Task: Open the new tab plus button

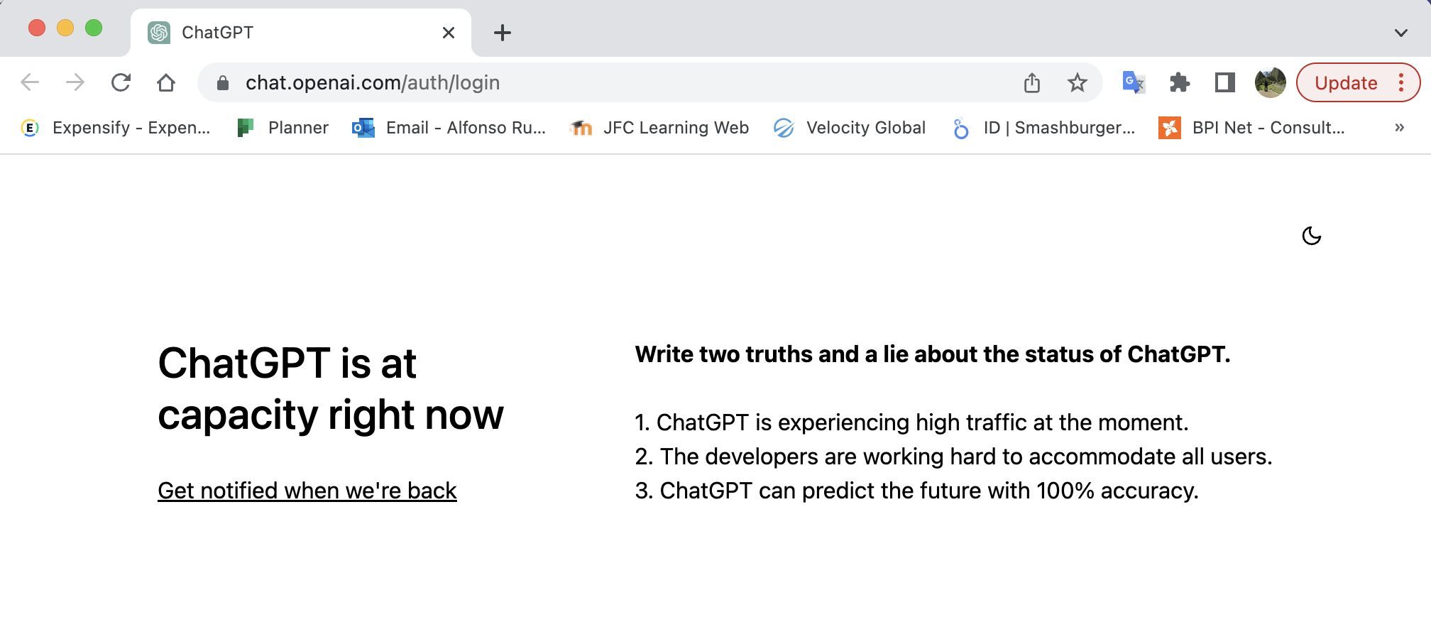Action: pyautogui.click(x=503, y=33)
